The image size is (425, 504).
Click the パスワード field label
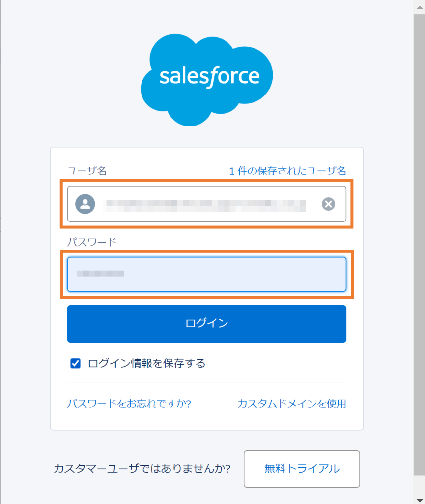coord(92,242)
